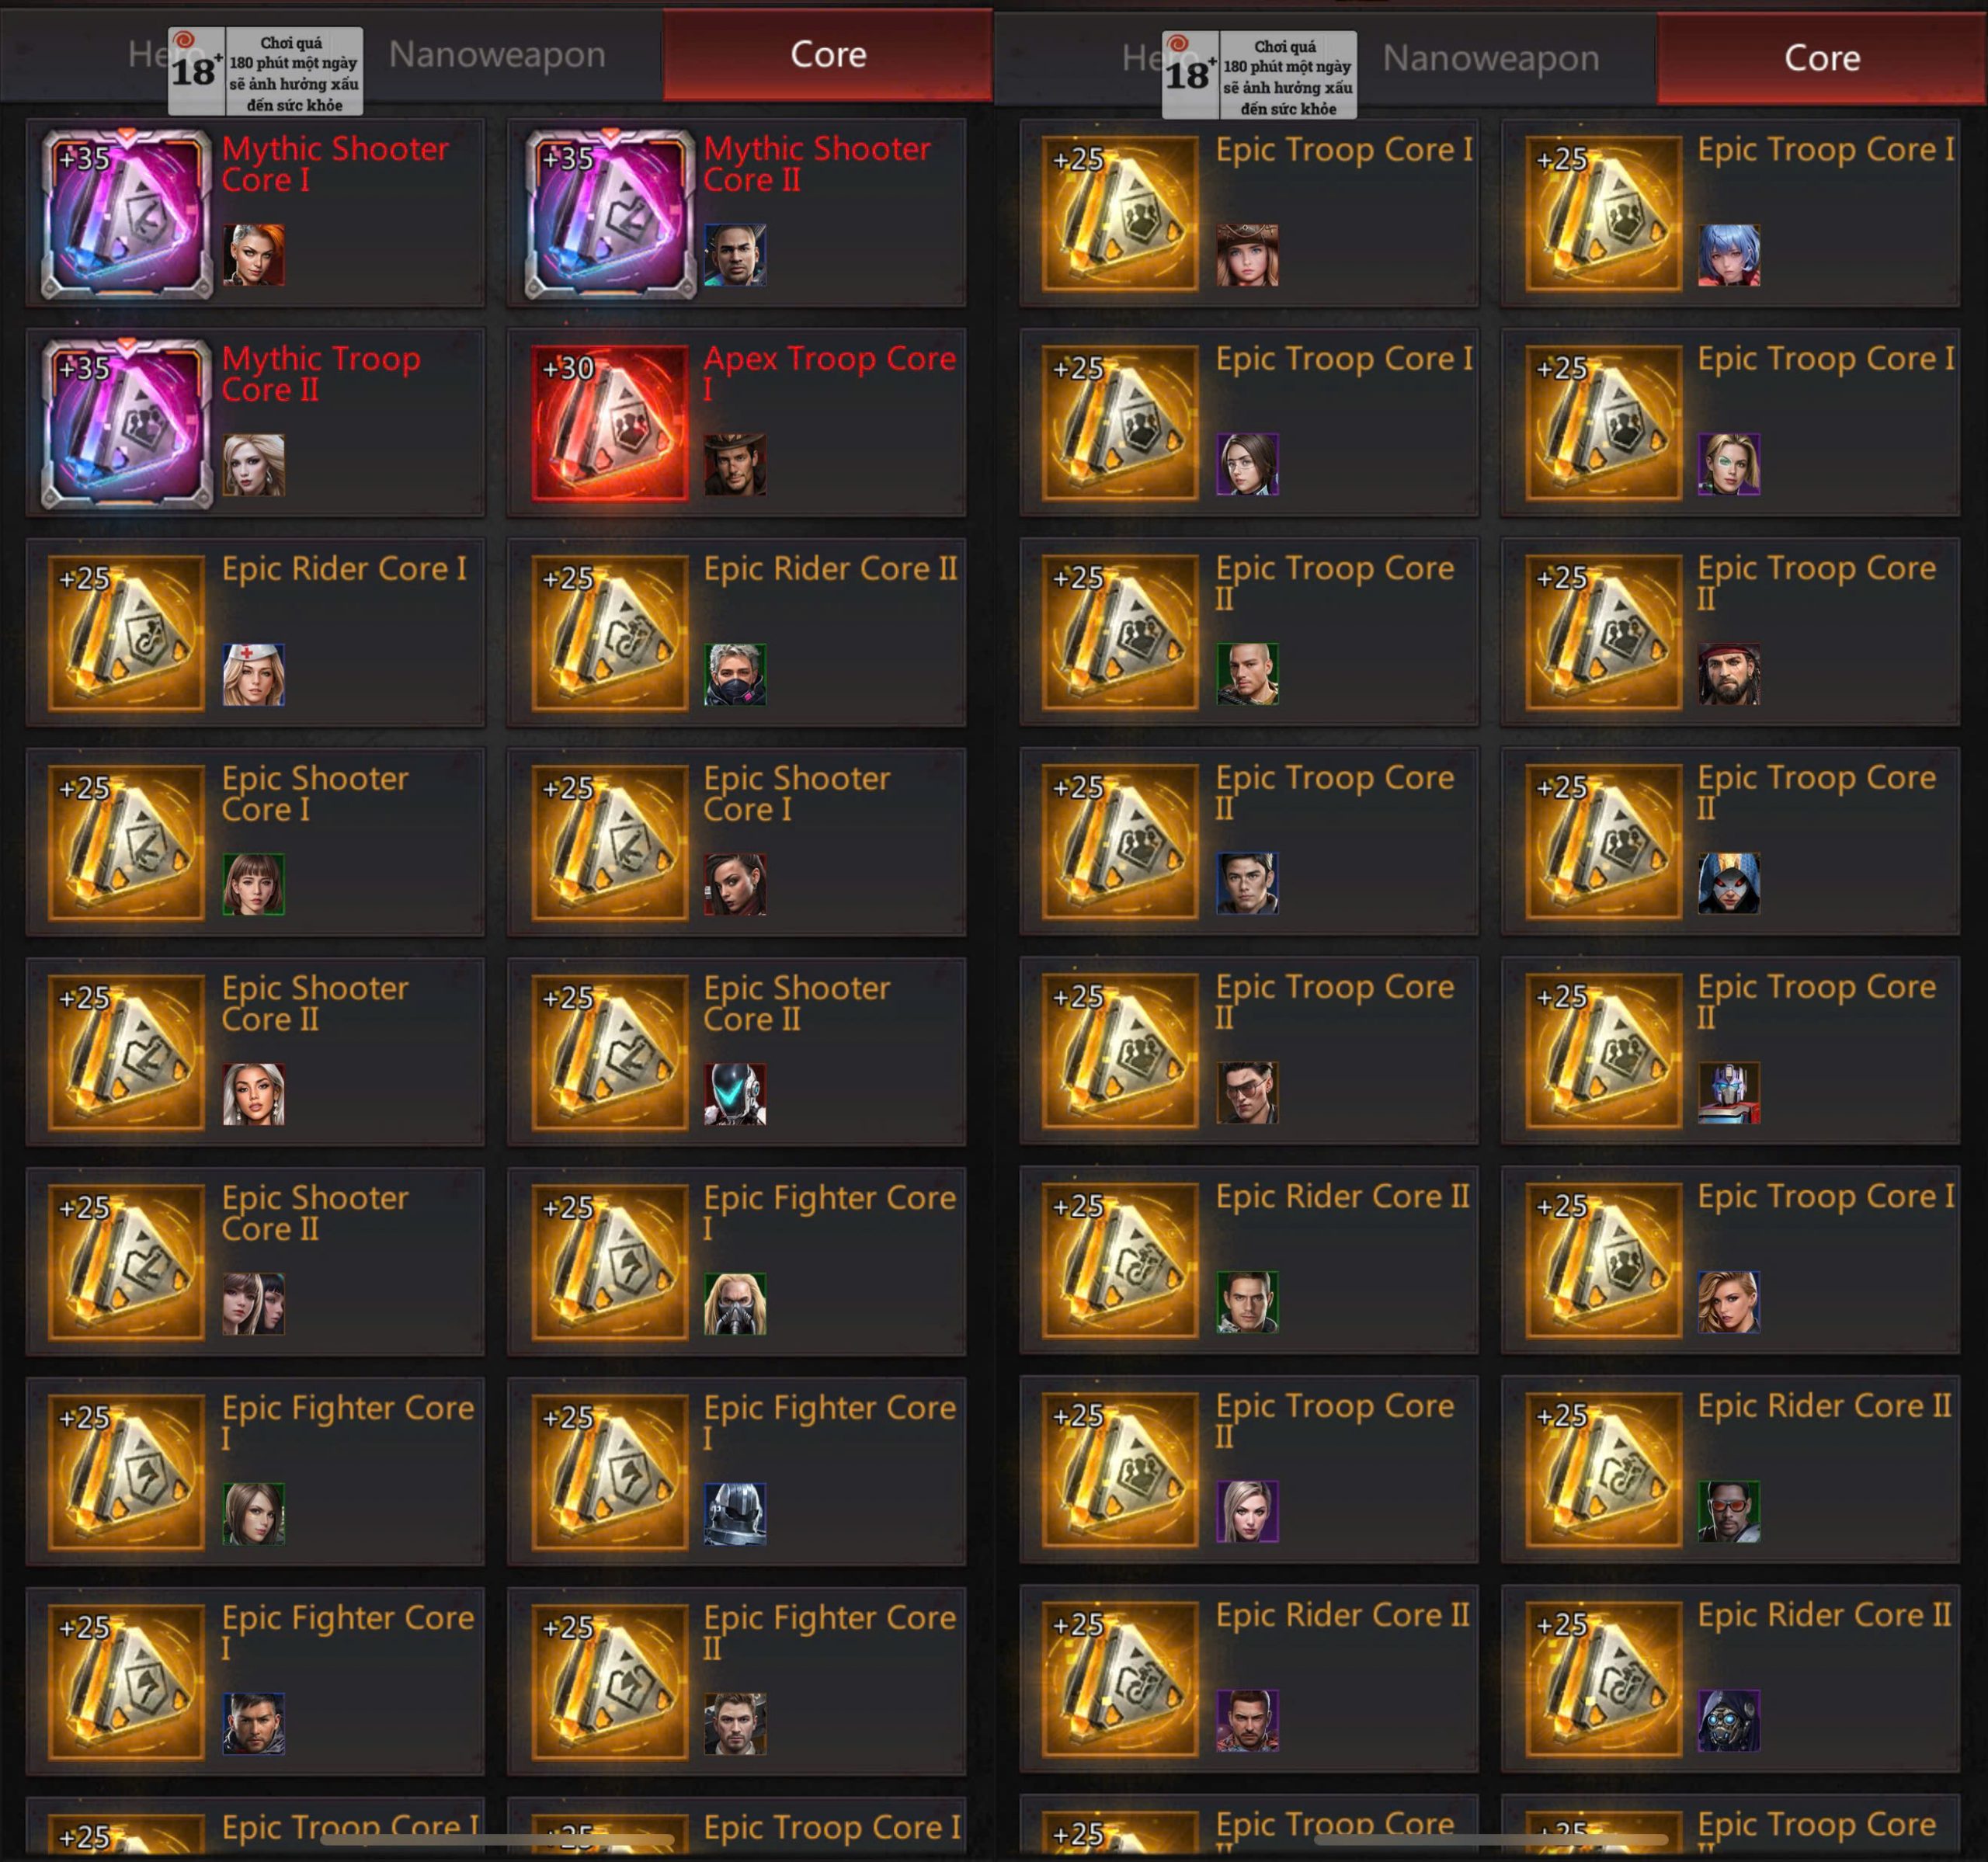Select the blue-haired hero portrait on Epic Troop Core I

coord(1729,255)
